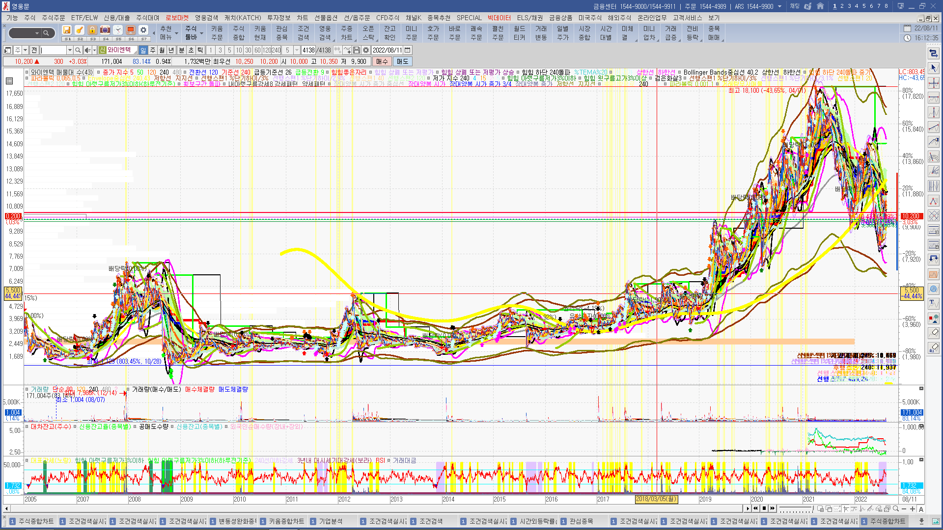Open the interval value 5 dropdown

[x=297, y=50]
